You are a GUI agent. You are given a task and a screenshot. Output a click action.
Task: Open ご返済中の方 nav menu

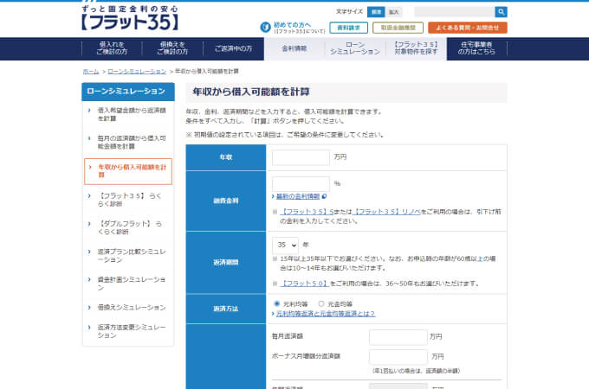pos(233,48)
